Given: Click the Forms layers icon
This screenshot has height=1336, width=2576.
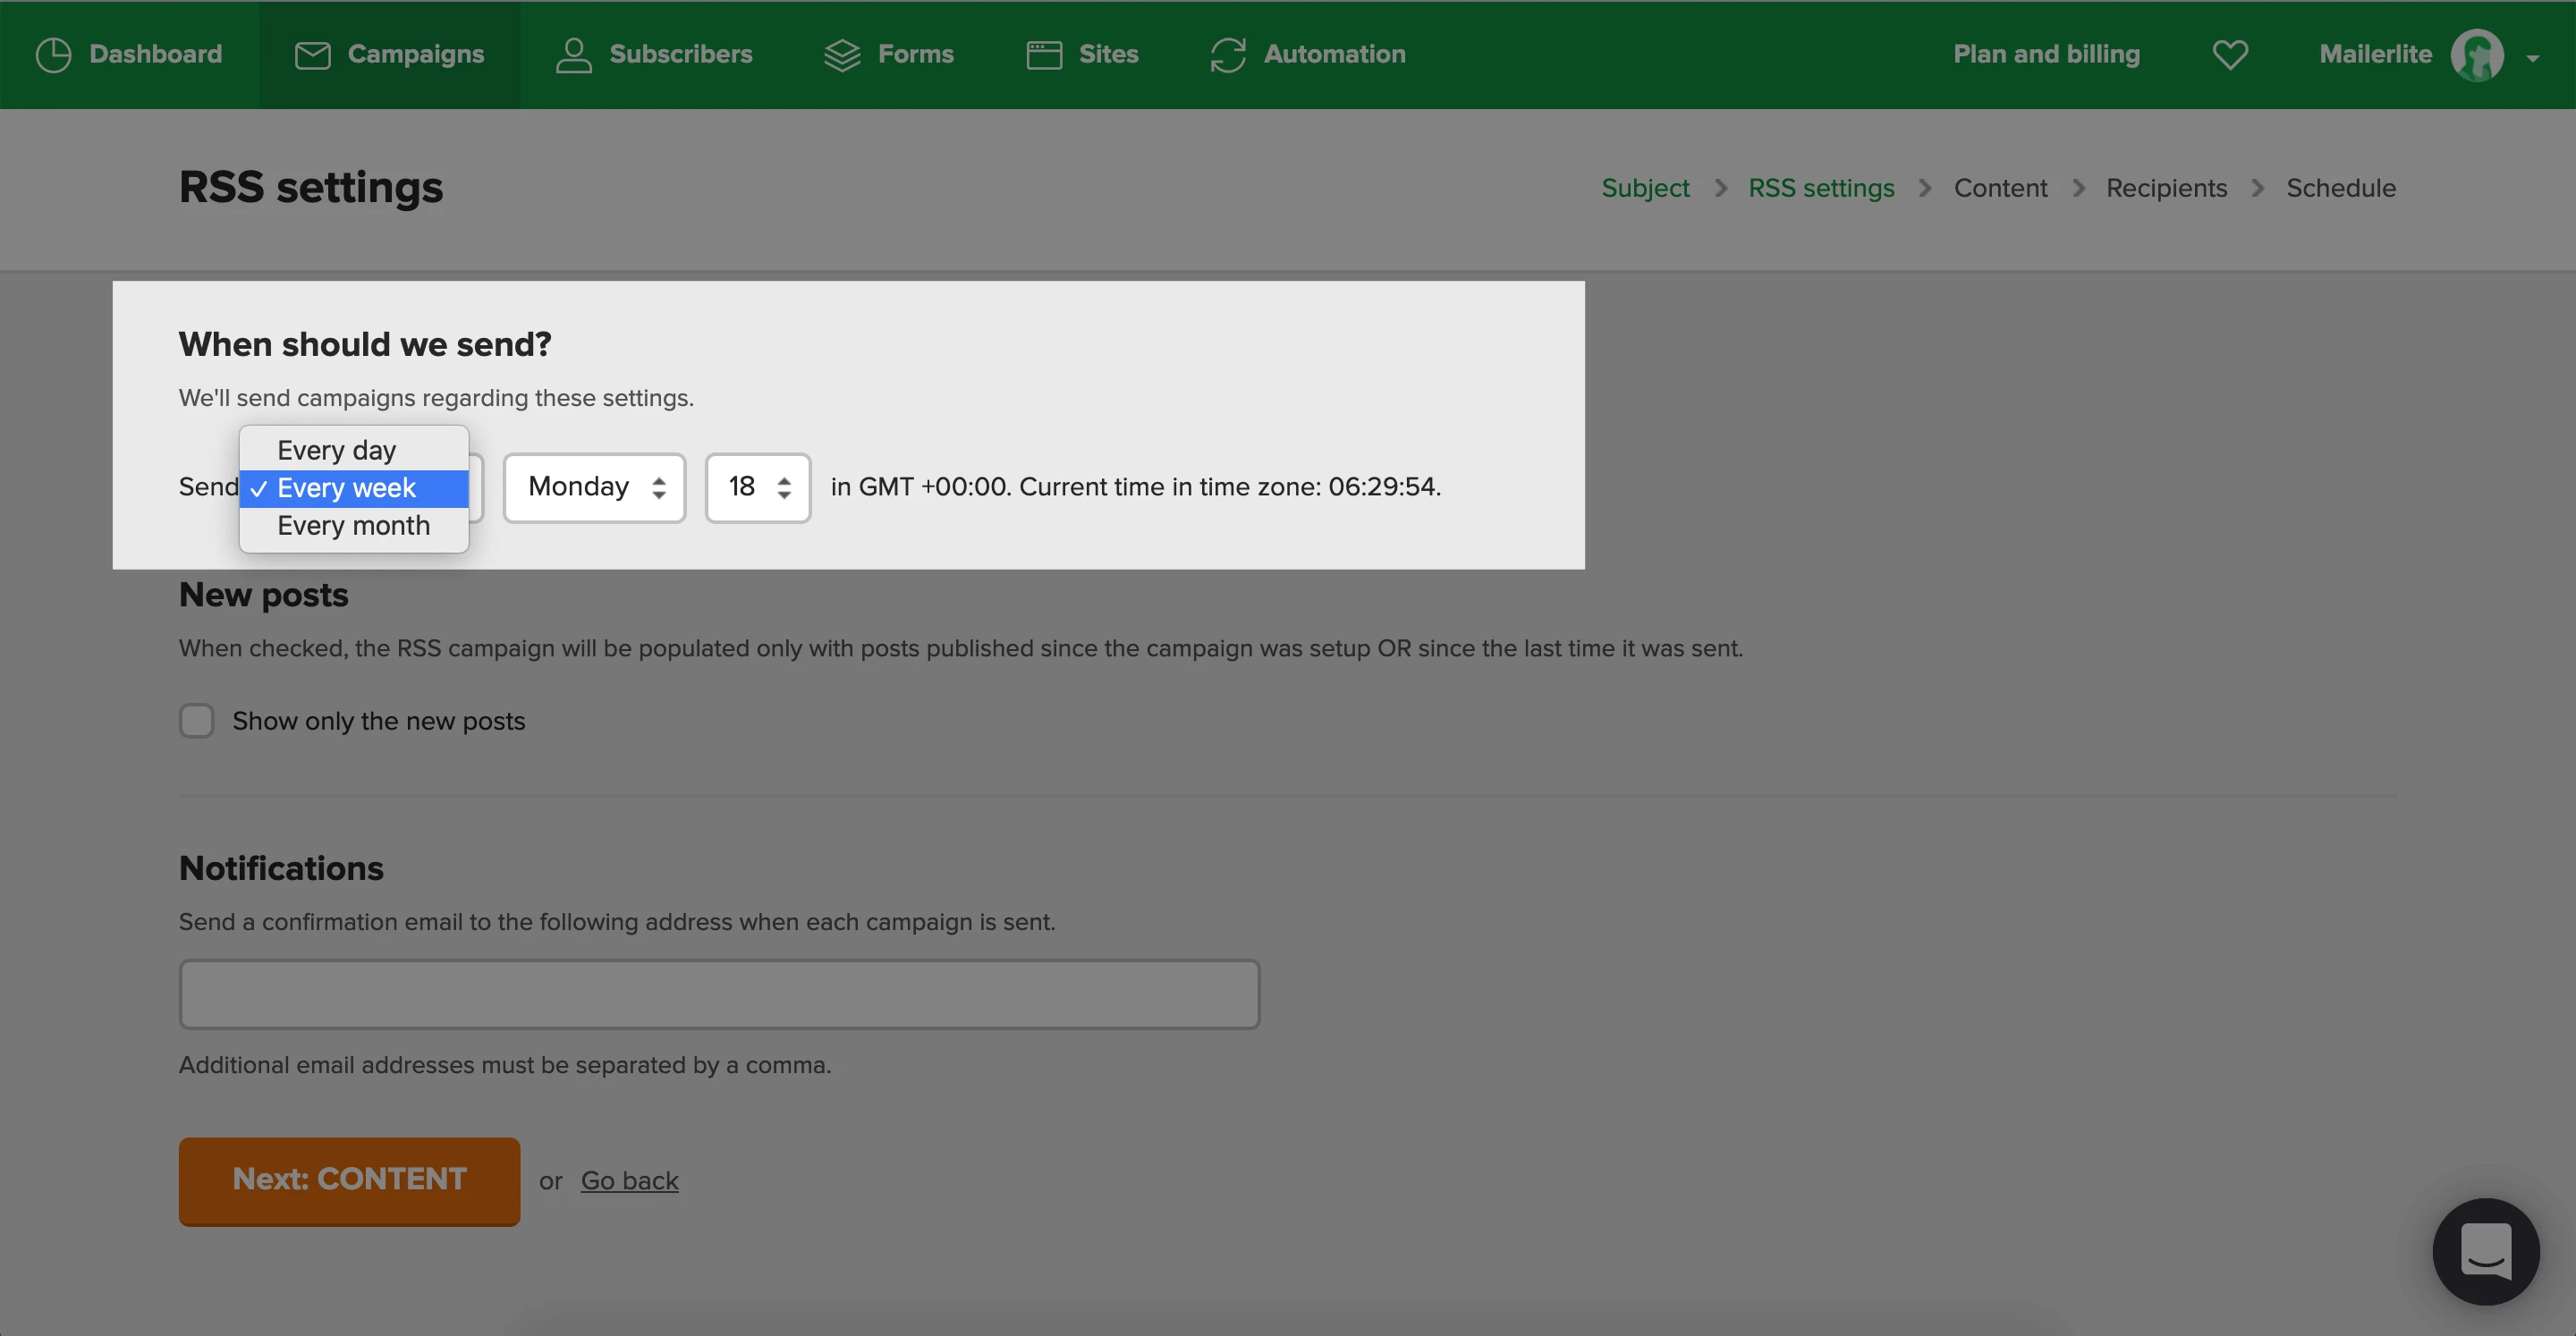Looking at the screenshot, I should pyautogui.click(x=842, y=55).
